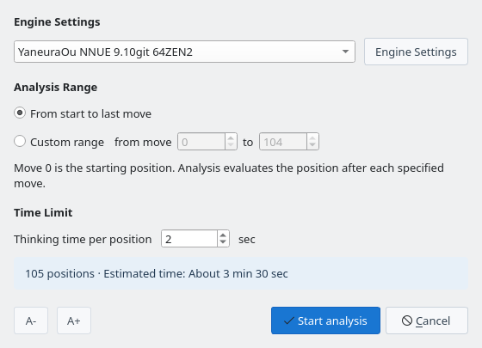
Task: Click the estimated time info text
Action: [x=157, y=273]
